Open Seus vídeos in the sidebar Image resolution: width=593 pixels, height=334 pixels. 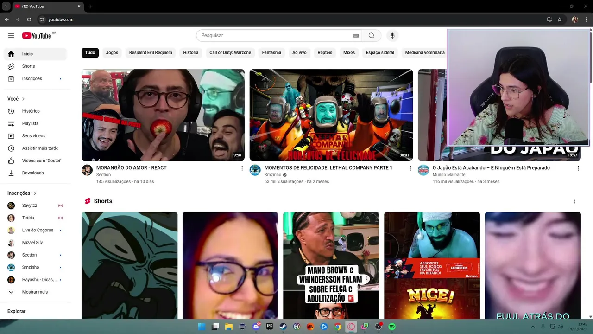click(35, 136)
